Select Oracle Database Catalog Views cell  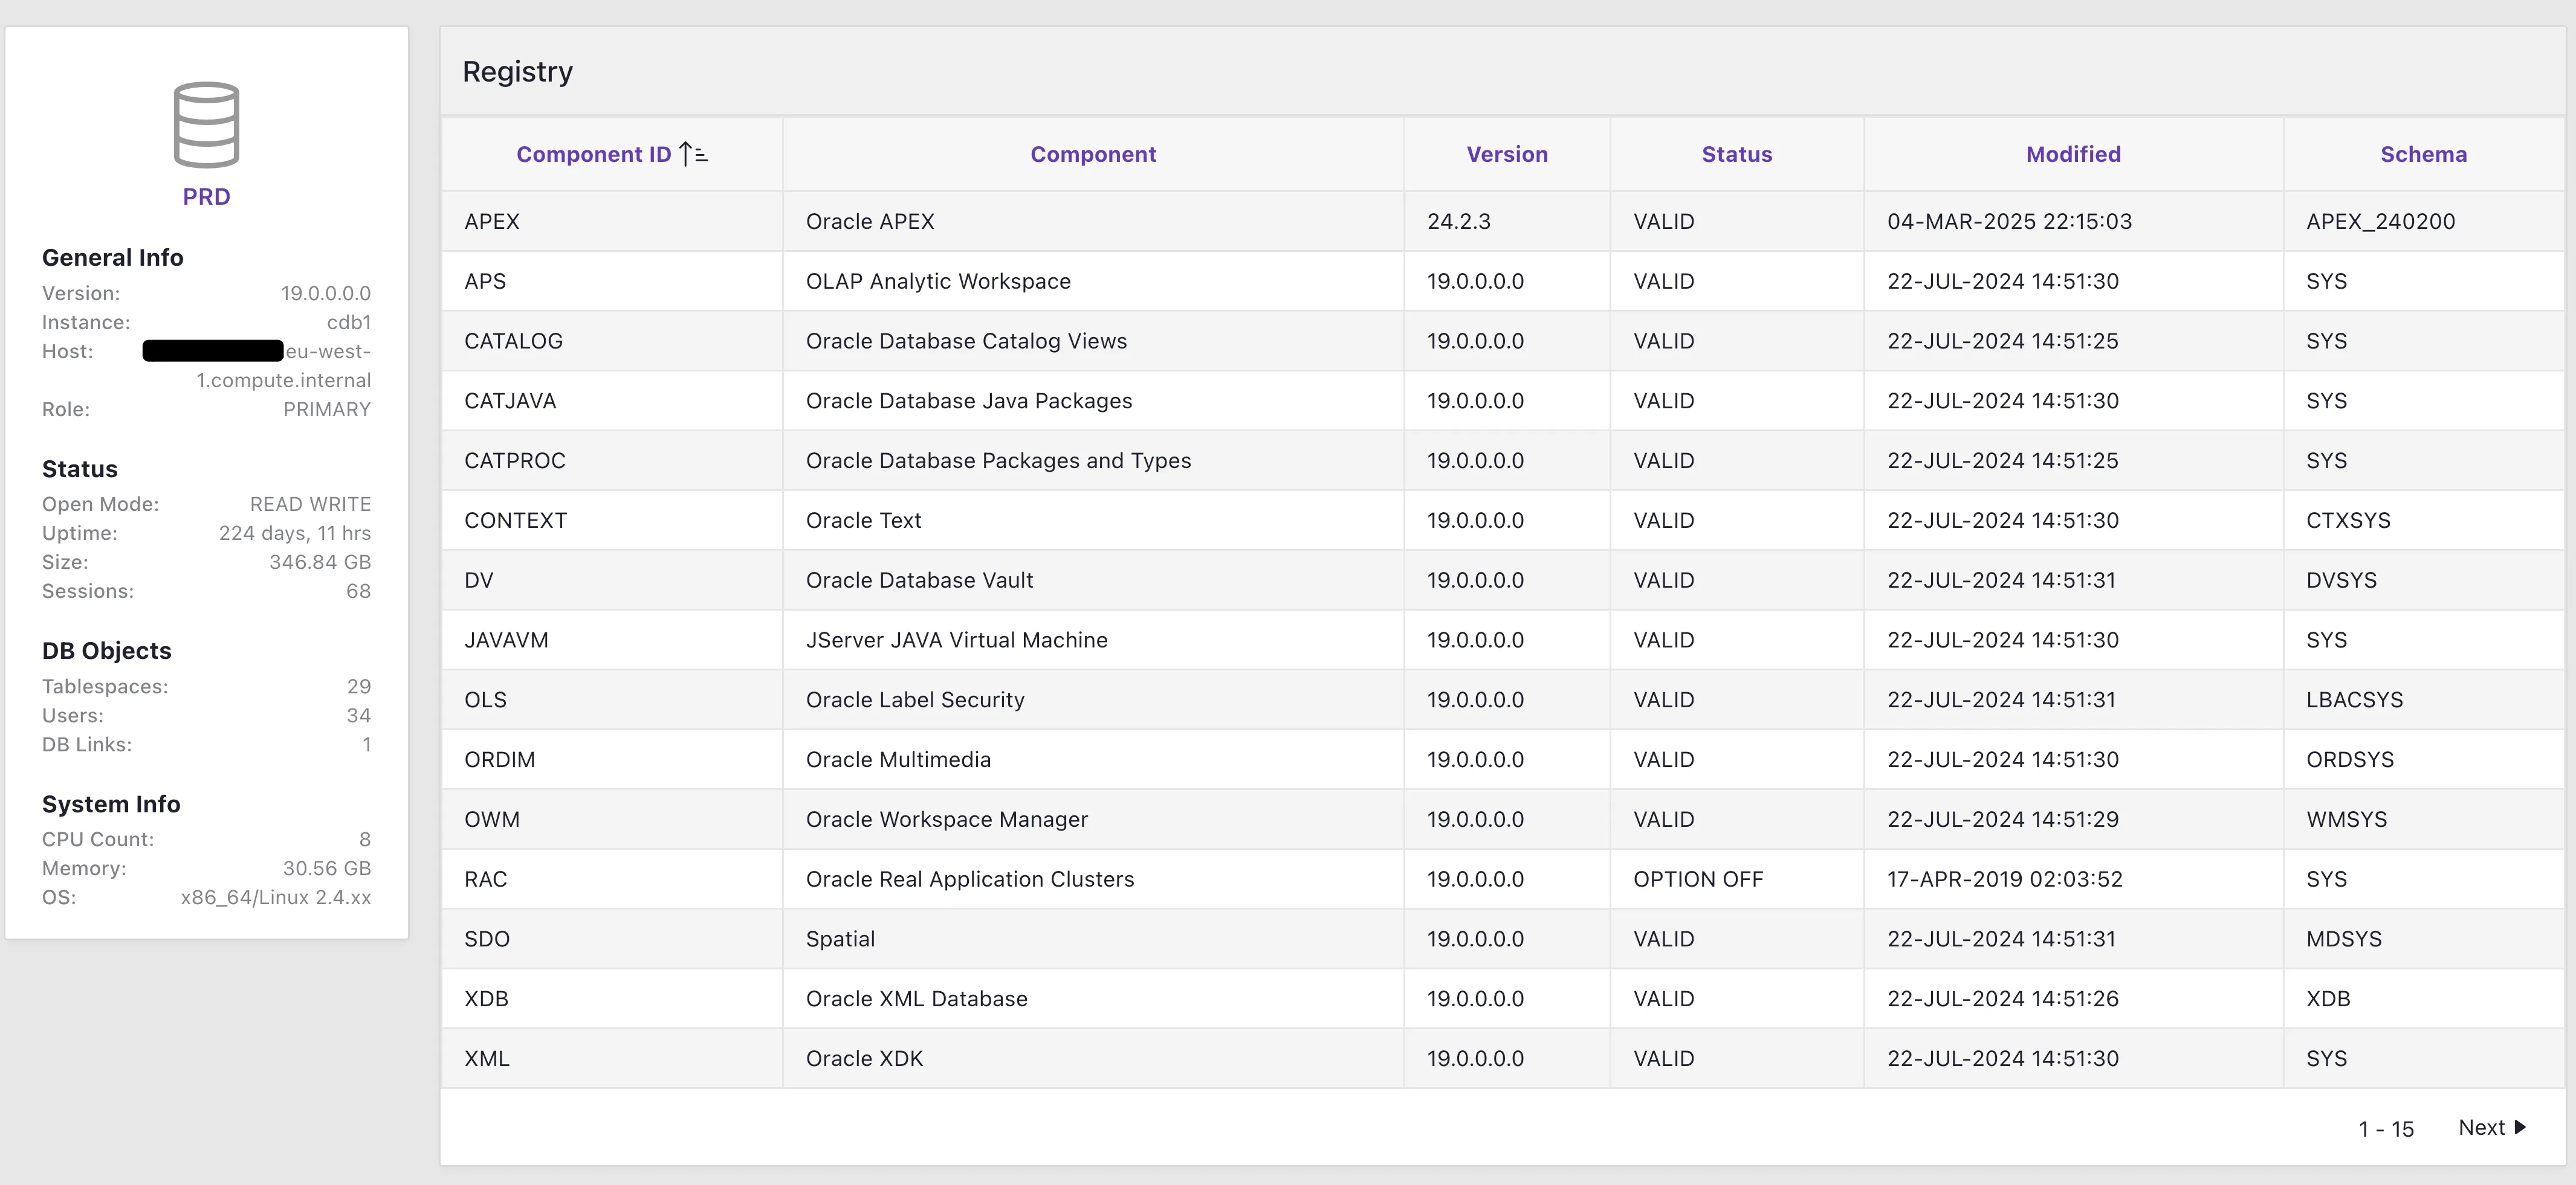1093,341
